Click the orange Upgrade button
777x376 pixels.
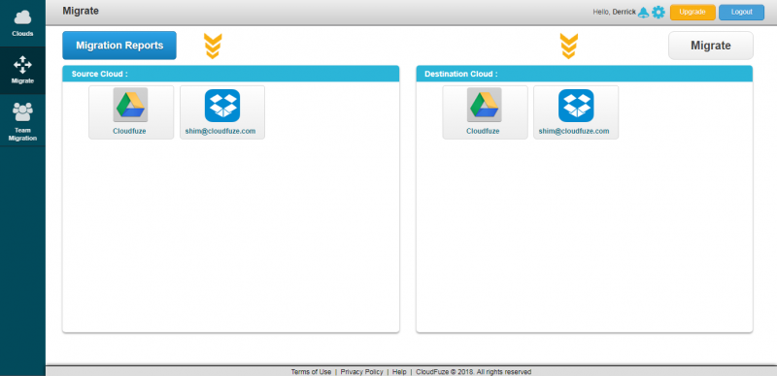click(x=693, y=13)
